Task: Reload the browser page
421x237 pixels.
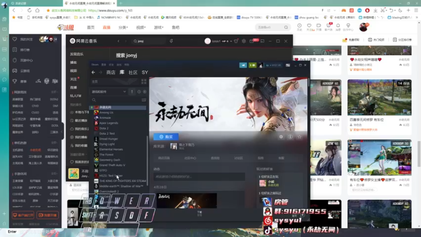Action: (x=29, y=10)
